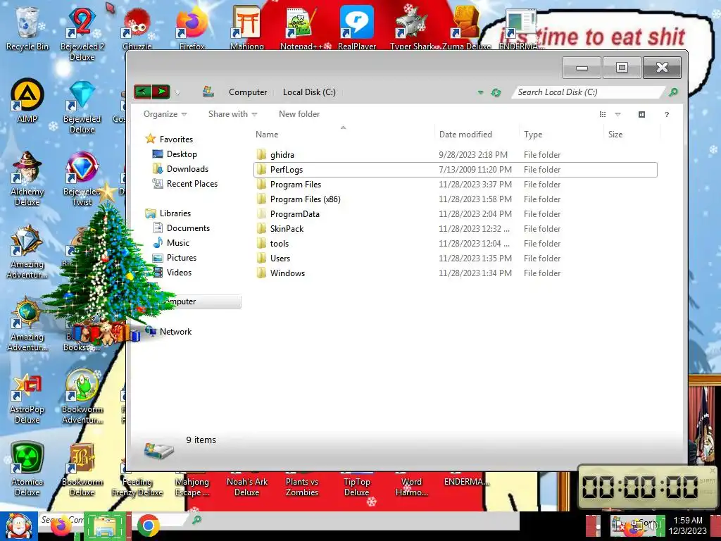Select the tools folder
This screenshot has height=541, width=721.
456,243
